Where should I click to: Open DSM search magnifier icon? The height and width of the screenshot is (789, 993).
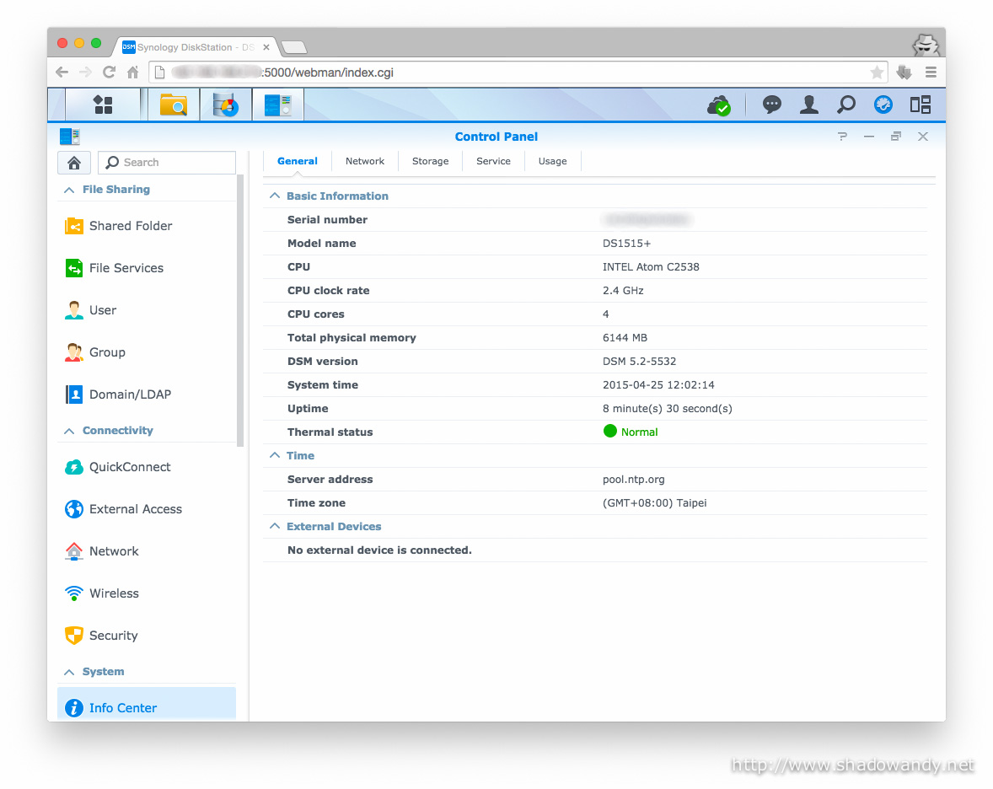[846, 105]
